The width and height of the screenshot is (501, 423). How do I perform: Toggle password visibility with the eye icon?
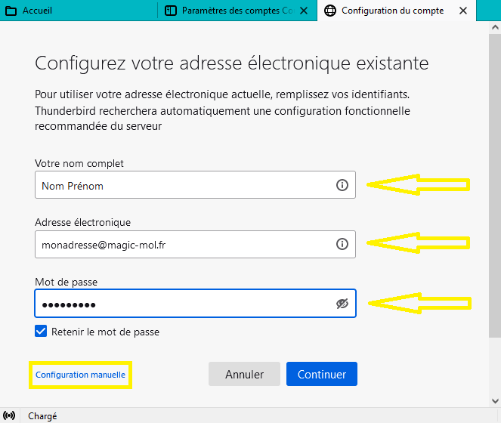point(342,304)
